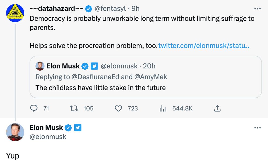The width and height of the screenshot is (268, 167).
Task: Retweet the datahazard tweet
Action: coord(74,108)
